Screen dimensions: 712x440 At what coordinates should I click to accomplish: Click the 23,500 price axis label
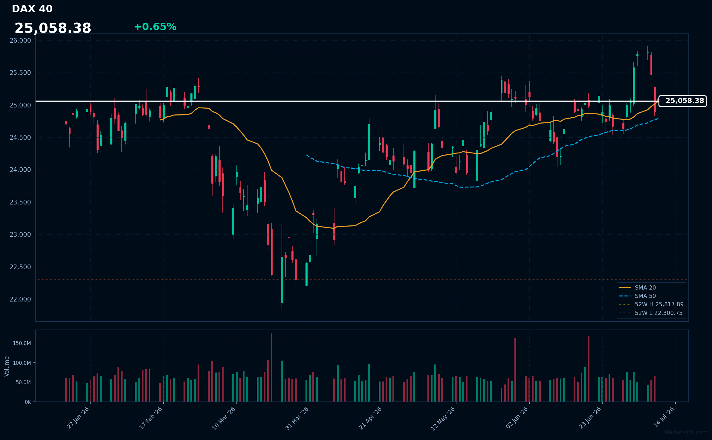pyautogui.click(x=20, y=202)
